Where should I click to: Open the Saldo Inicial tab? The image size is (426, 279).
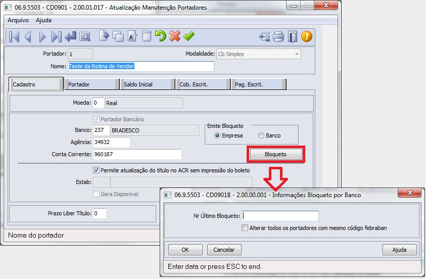coord(147,84)
